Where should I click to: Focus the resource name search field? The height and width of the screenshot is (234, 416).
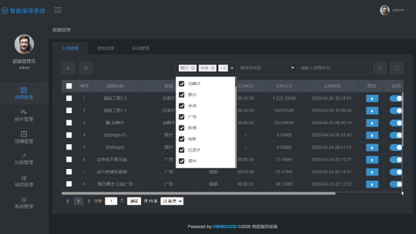pyautogui.click(x=333, y=68)
